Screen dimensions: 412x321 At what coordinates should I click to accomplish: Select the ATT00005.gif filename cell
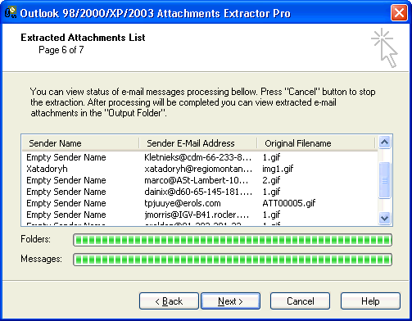(288, 203)
